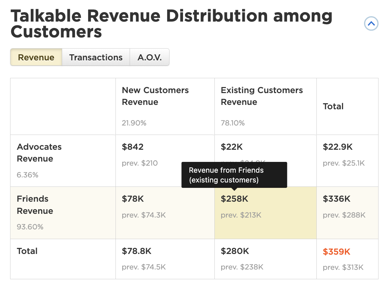Click the highlighted Friends existing customers cell

(265, 212)
